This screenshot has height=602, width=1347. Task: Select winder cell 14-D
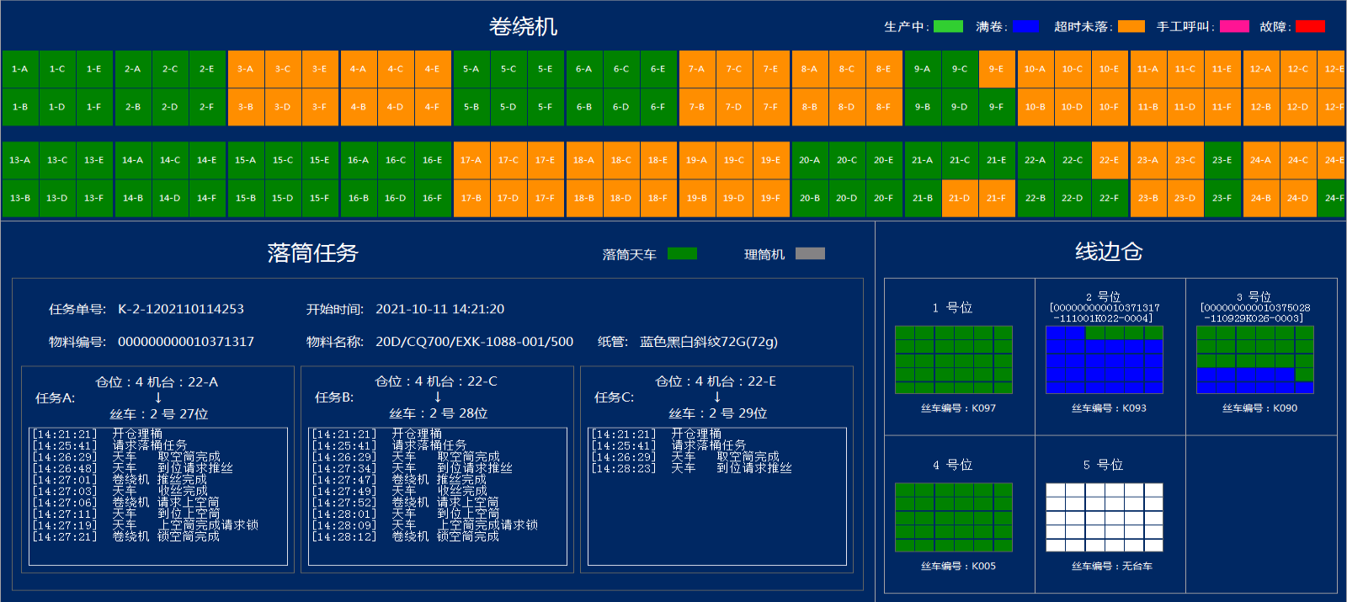tap(170, 198)
